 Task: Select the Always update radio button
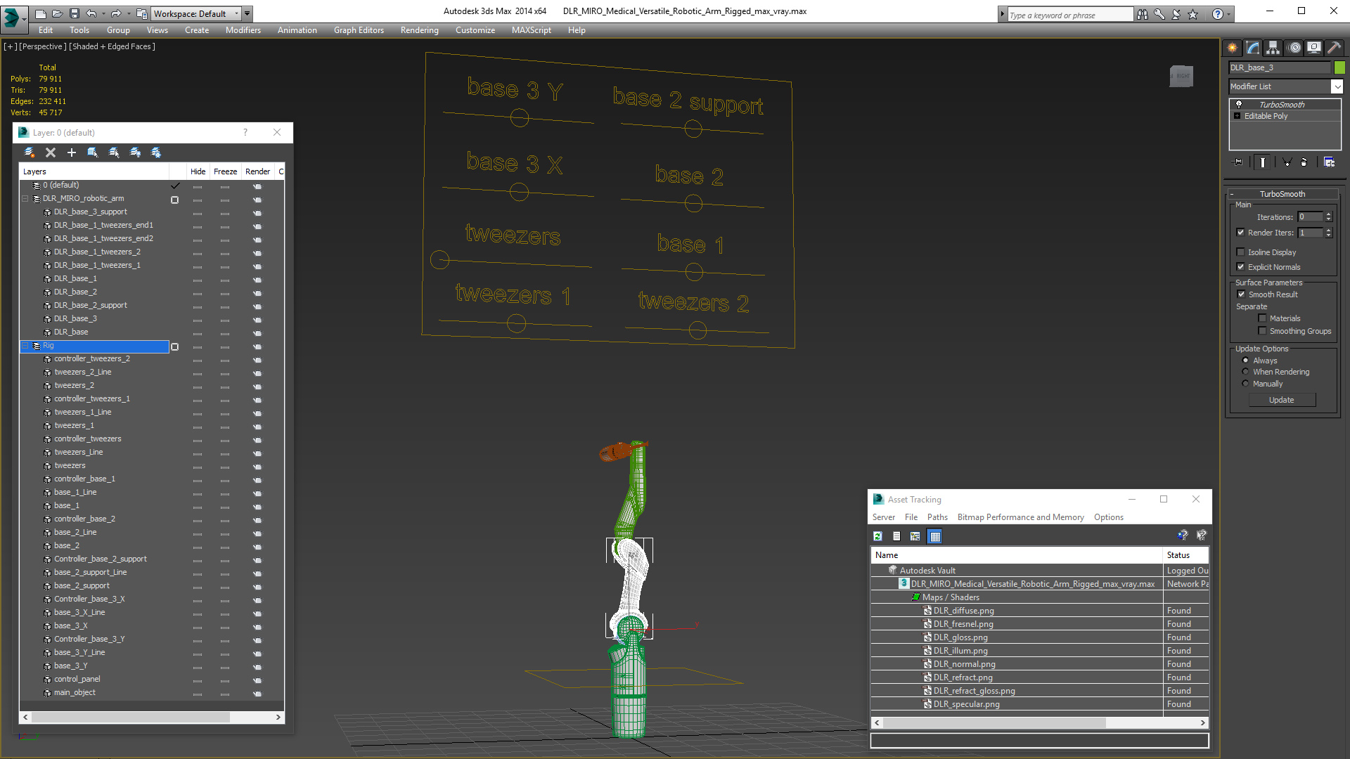point(1246,361)
